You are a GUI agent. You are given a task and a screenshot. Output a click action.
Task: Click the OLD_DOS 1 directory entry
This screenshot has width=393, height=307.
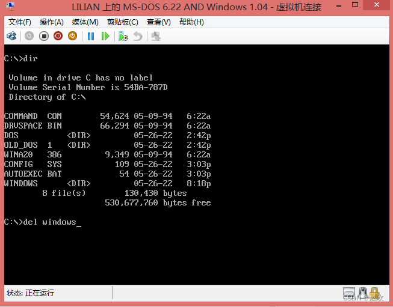pos(108,145)
